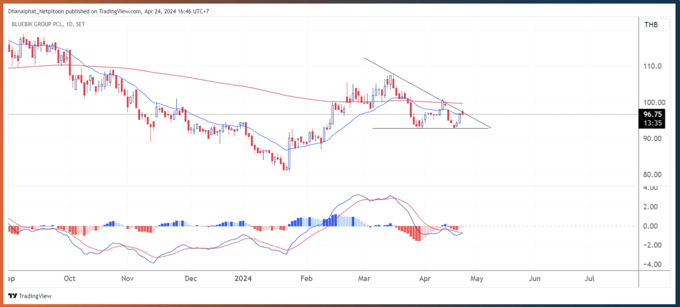This screenshot has height=307, width=680.
Task: Click the Jun time axis label
Action: (x=534, y=279)
